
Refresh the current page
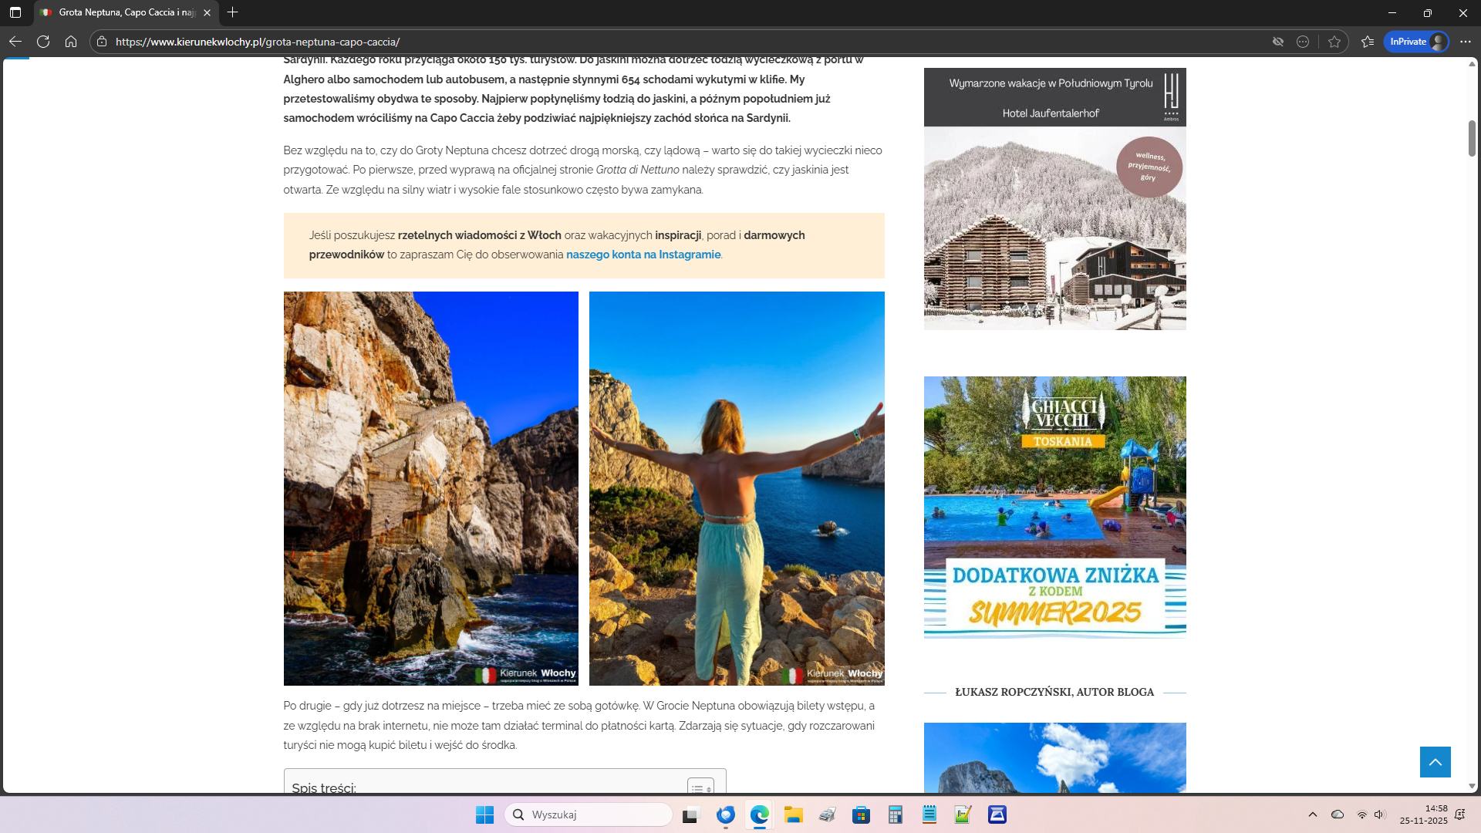pyautogui.click(x=43, y=42)
